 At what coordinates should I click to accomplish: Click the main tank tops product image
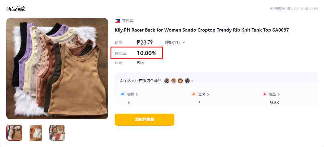click(57, 69)
